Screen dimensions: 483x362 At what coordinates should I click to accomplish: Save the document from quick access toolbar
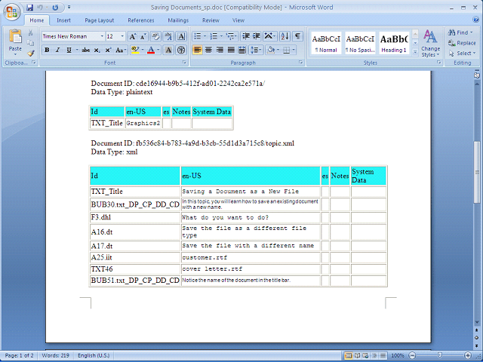click(x=29, y=8)
